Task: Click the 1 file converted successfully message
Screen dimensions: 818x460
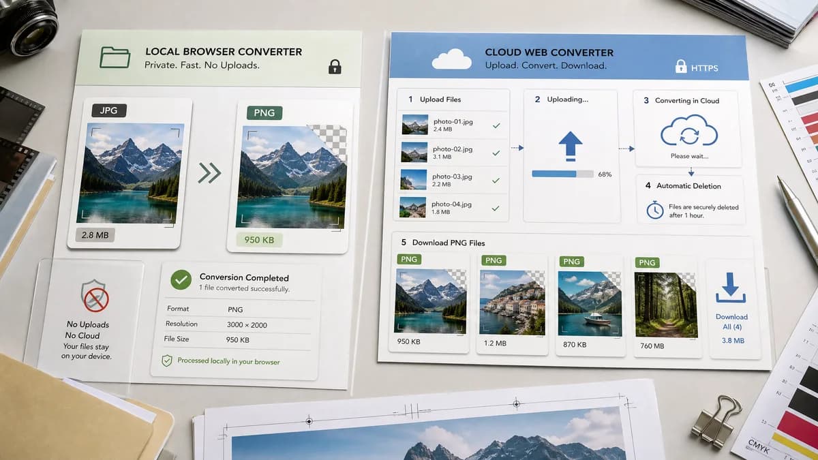Action: tap(245, 289)
